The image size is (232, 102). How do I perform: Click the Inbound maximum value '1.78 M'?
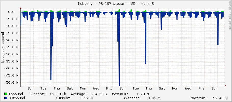143,94
